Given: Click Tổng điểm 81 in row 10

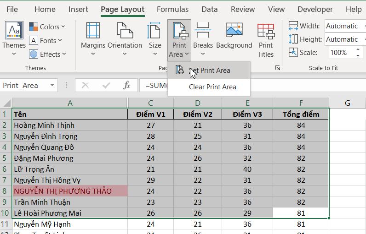Looking at the screenshot, I should pos(301,213).
